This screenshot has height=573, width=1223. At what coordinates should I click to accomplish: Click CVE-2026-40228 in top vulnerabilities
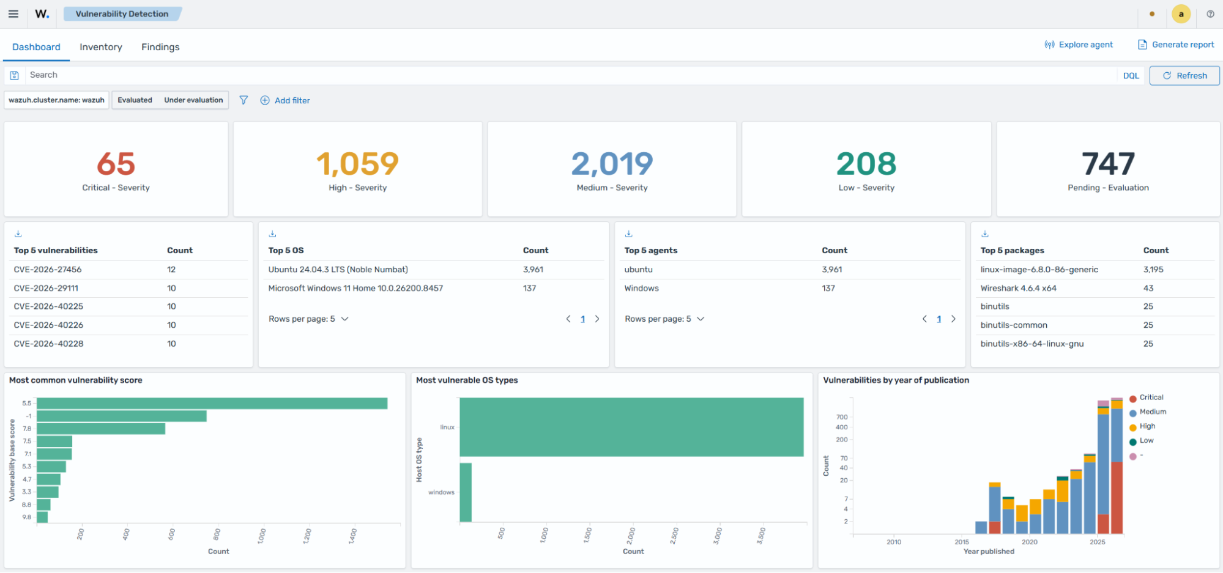click(x=48, y=344)
